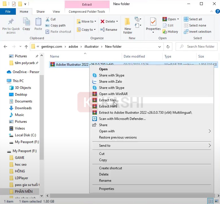Switch to the View ribbon tab
220x204 pixels.
56,12
